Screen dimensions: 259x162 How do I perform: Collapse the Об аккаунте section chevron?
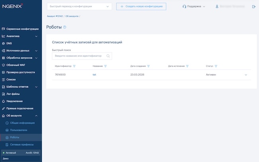(x=36, y=116)
